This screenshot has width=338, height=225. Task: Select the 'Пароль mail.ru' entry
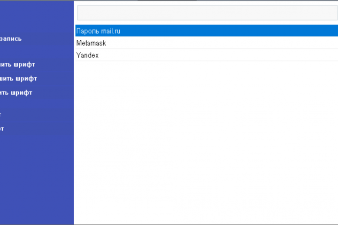click(x=207, y=31)
